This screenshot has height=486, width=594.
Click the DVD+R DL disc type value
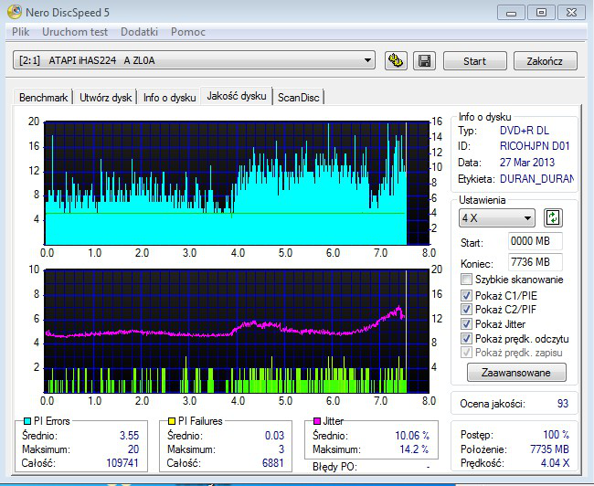tap(524, 131)
